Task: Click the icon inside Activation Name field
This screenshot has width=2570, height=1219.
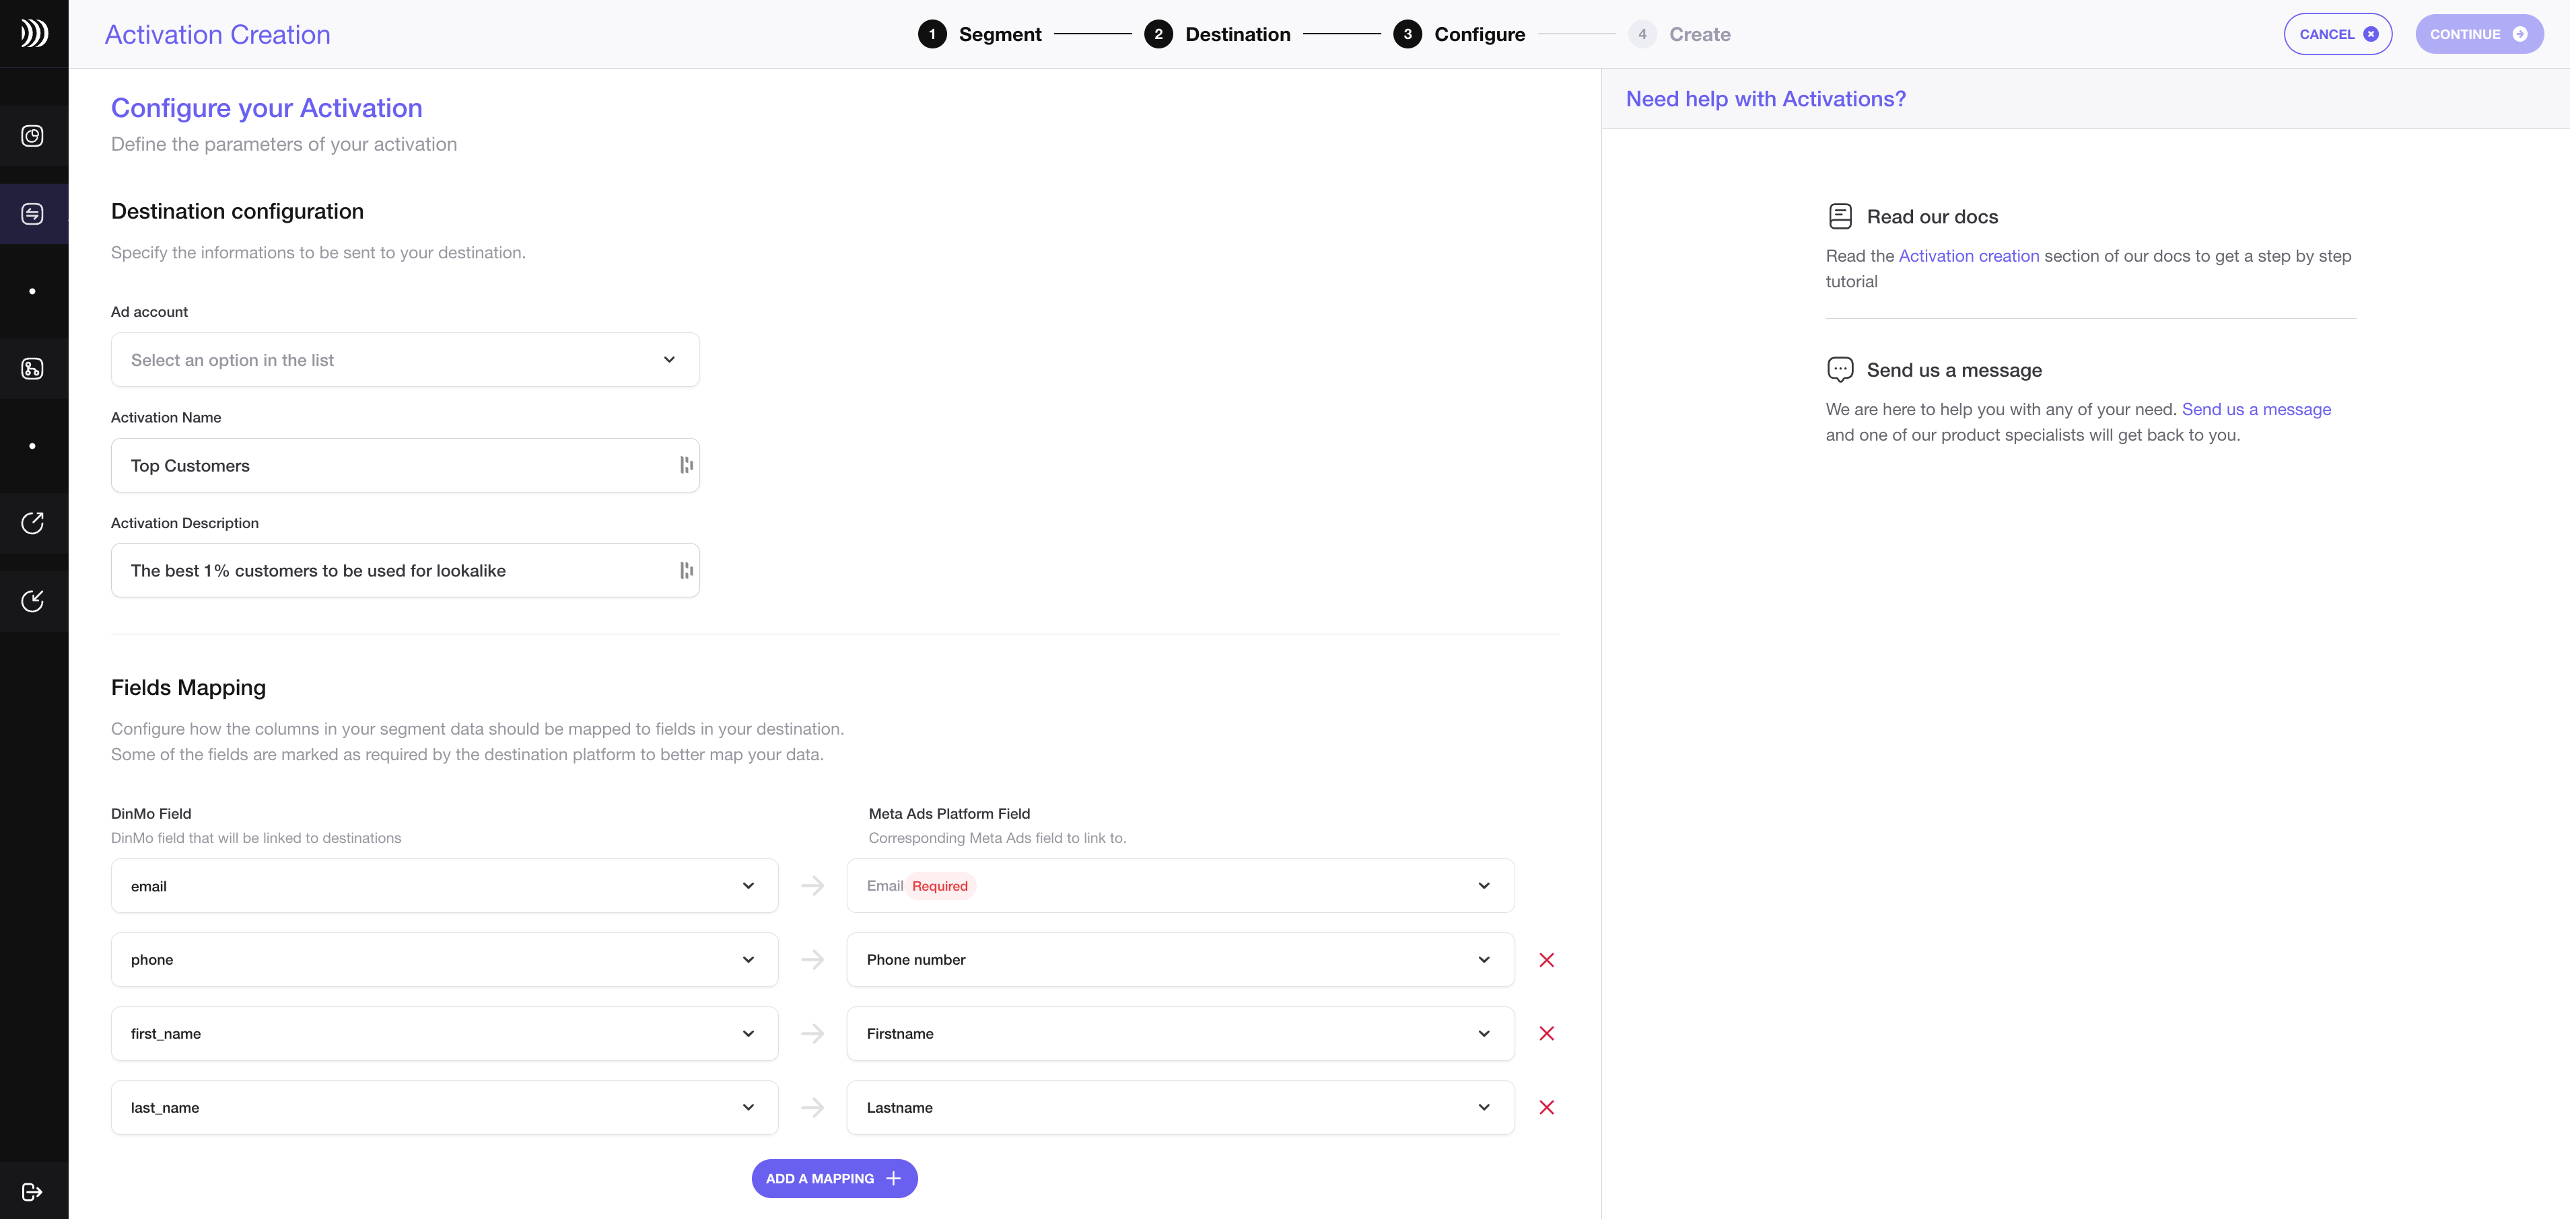Action: point(685,466)
